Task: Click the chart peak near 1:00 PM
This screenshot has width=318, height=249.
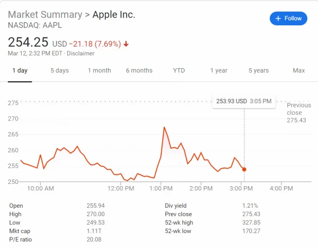Action: coord(164,127)
